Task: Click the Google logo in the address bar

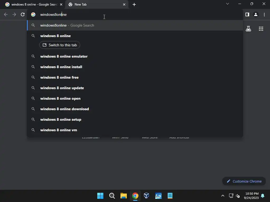Action: coord(33,15)
